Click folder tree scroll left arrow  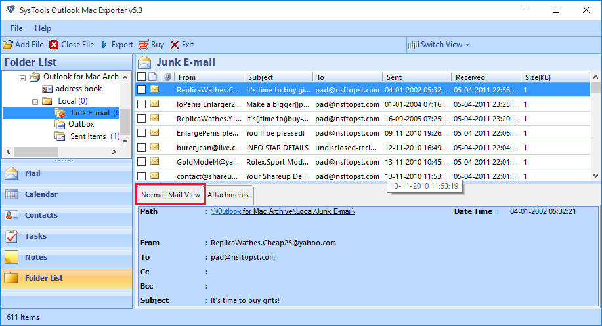tap(8, 152)
